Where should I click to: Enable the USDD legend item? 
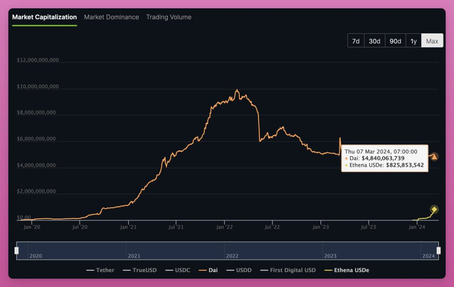pyautogui.click(x=239, y=270)
